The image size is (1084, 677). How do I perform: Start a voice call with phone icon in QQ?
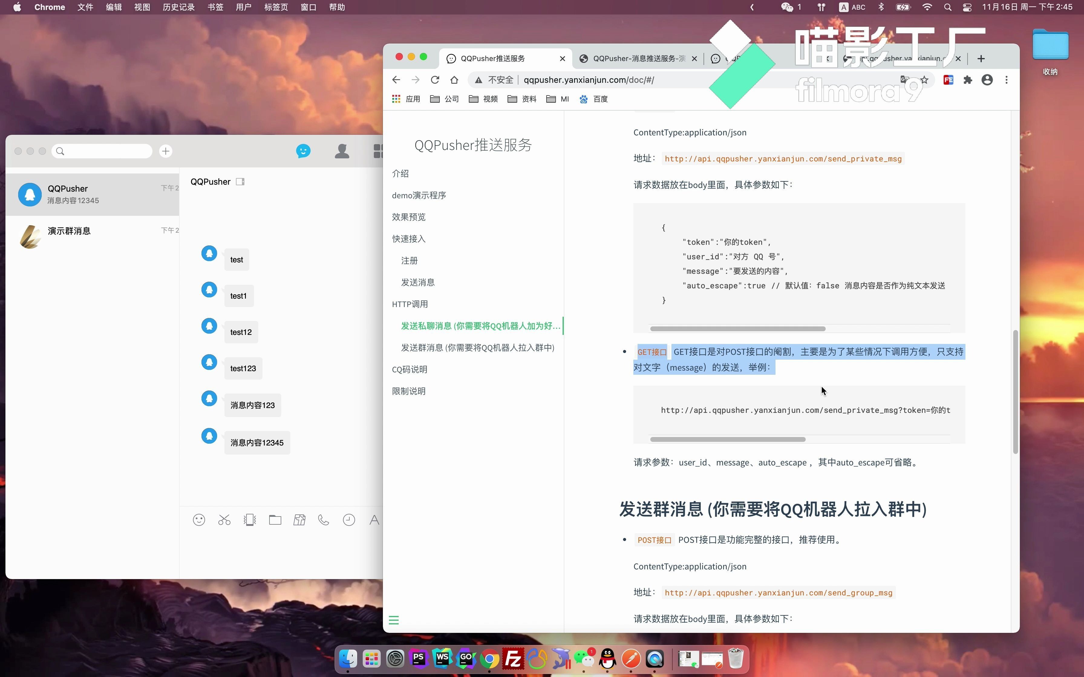[323, 520]
